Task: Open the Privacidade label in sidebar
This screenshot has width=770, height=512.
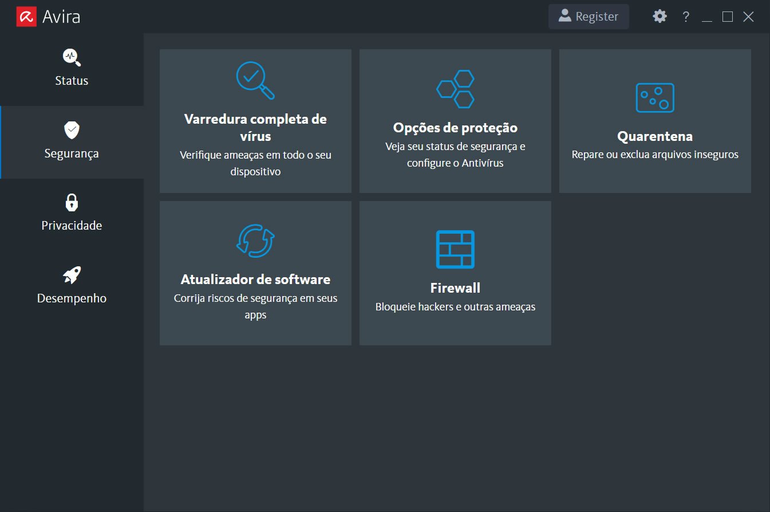Action: 72,226
